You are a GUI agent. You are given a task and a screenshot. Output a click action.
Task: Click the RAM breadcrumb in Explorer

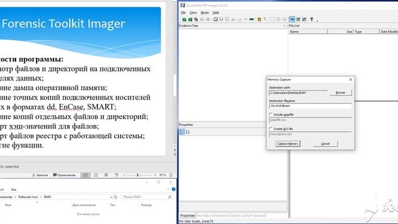coord(47,197)
